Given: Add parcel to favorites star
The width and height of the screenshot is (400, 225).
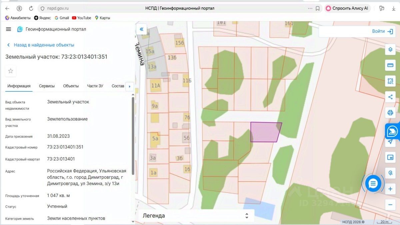Looking at the screenshot, I should tap(11, 71).
